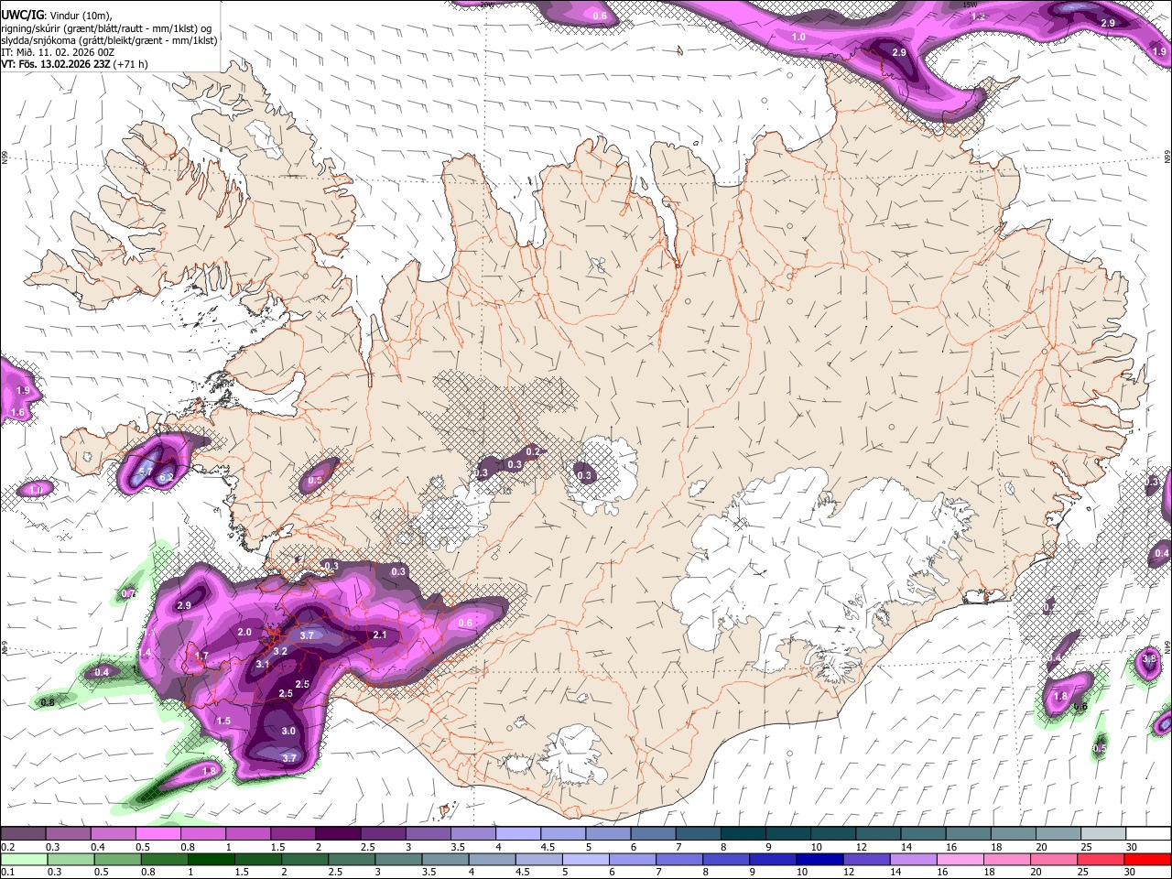The width and height of the screenshot is (1172, 879).
Task: Click the 2.1 value in the purple area
Action: [x=380, y=635]
